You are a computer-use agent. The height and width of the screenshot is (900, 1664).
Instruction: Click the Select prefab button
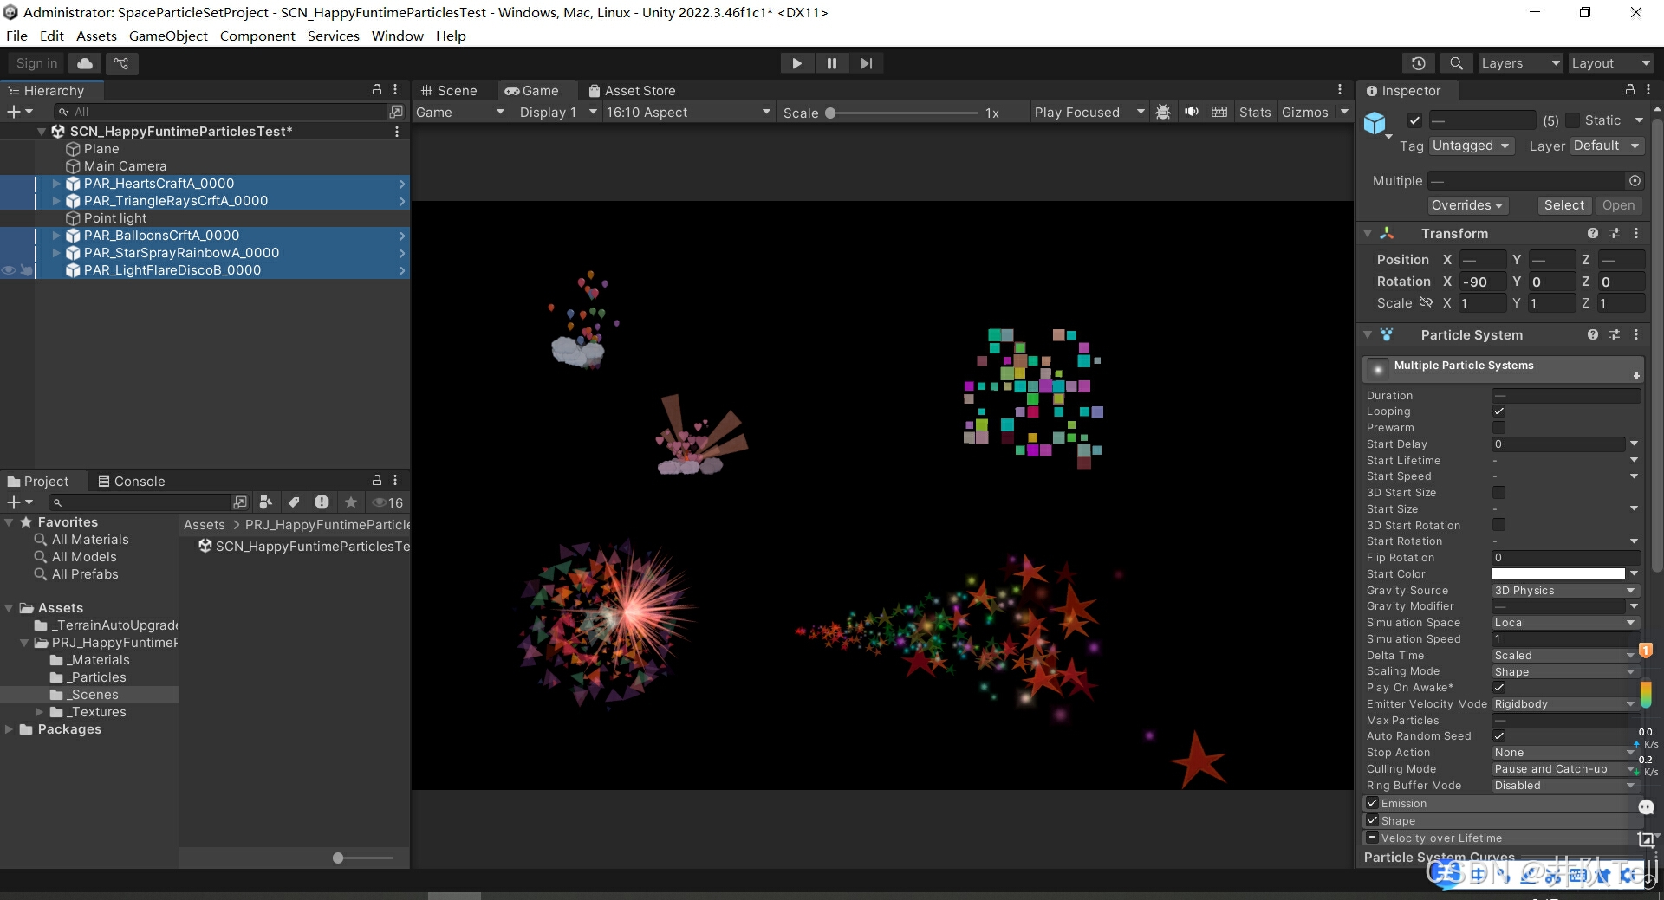click(1564, 205)
